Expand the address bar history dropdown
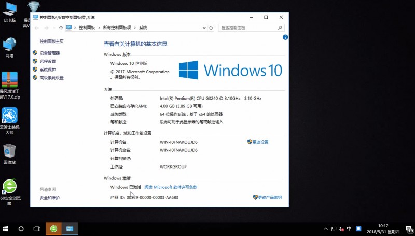This screenshot has width=415, height=236. tap(204, 28)
